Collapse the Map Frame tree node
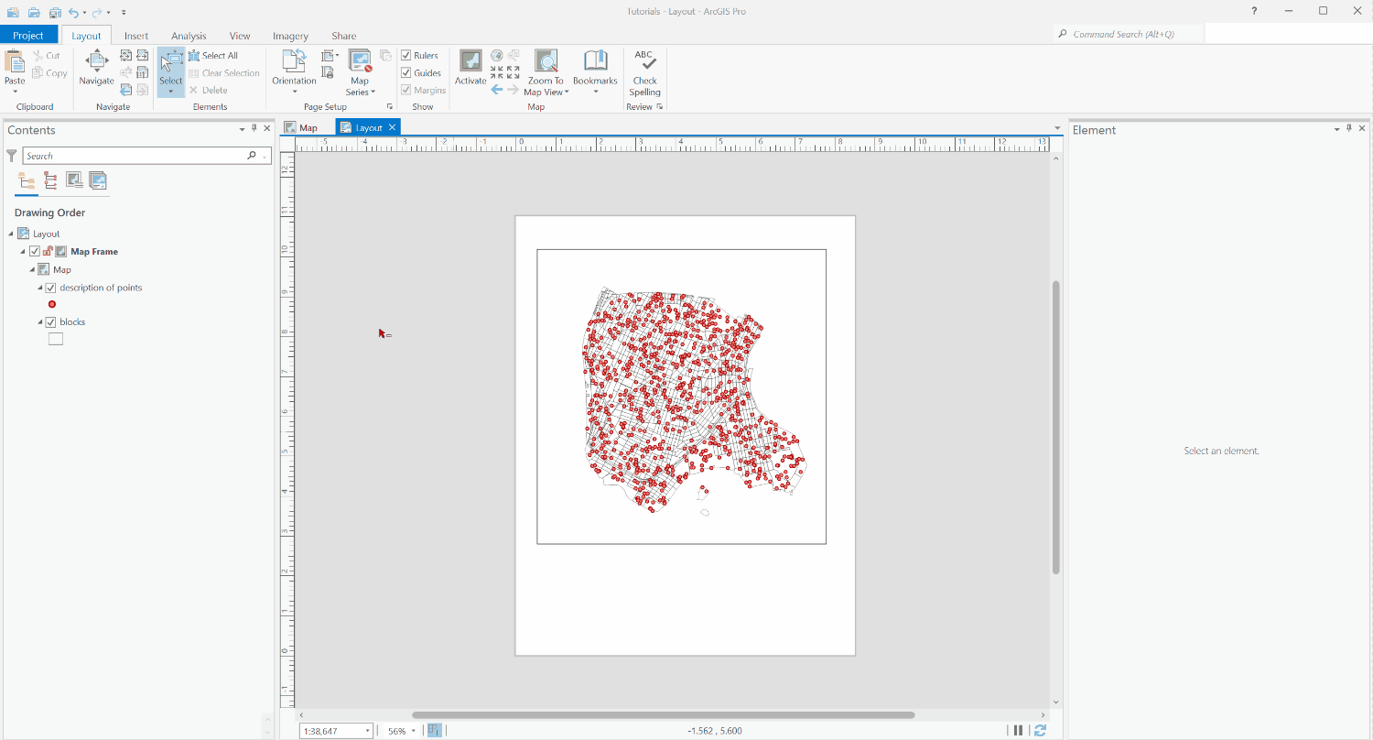 pos(23,251)
